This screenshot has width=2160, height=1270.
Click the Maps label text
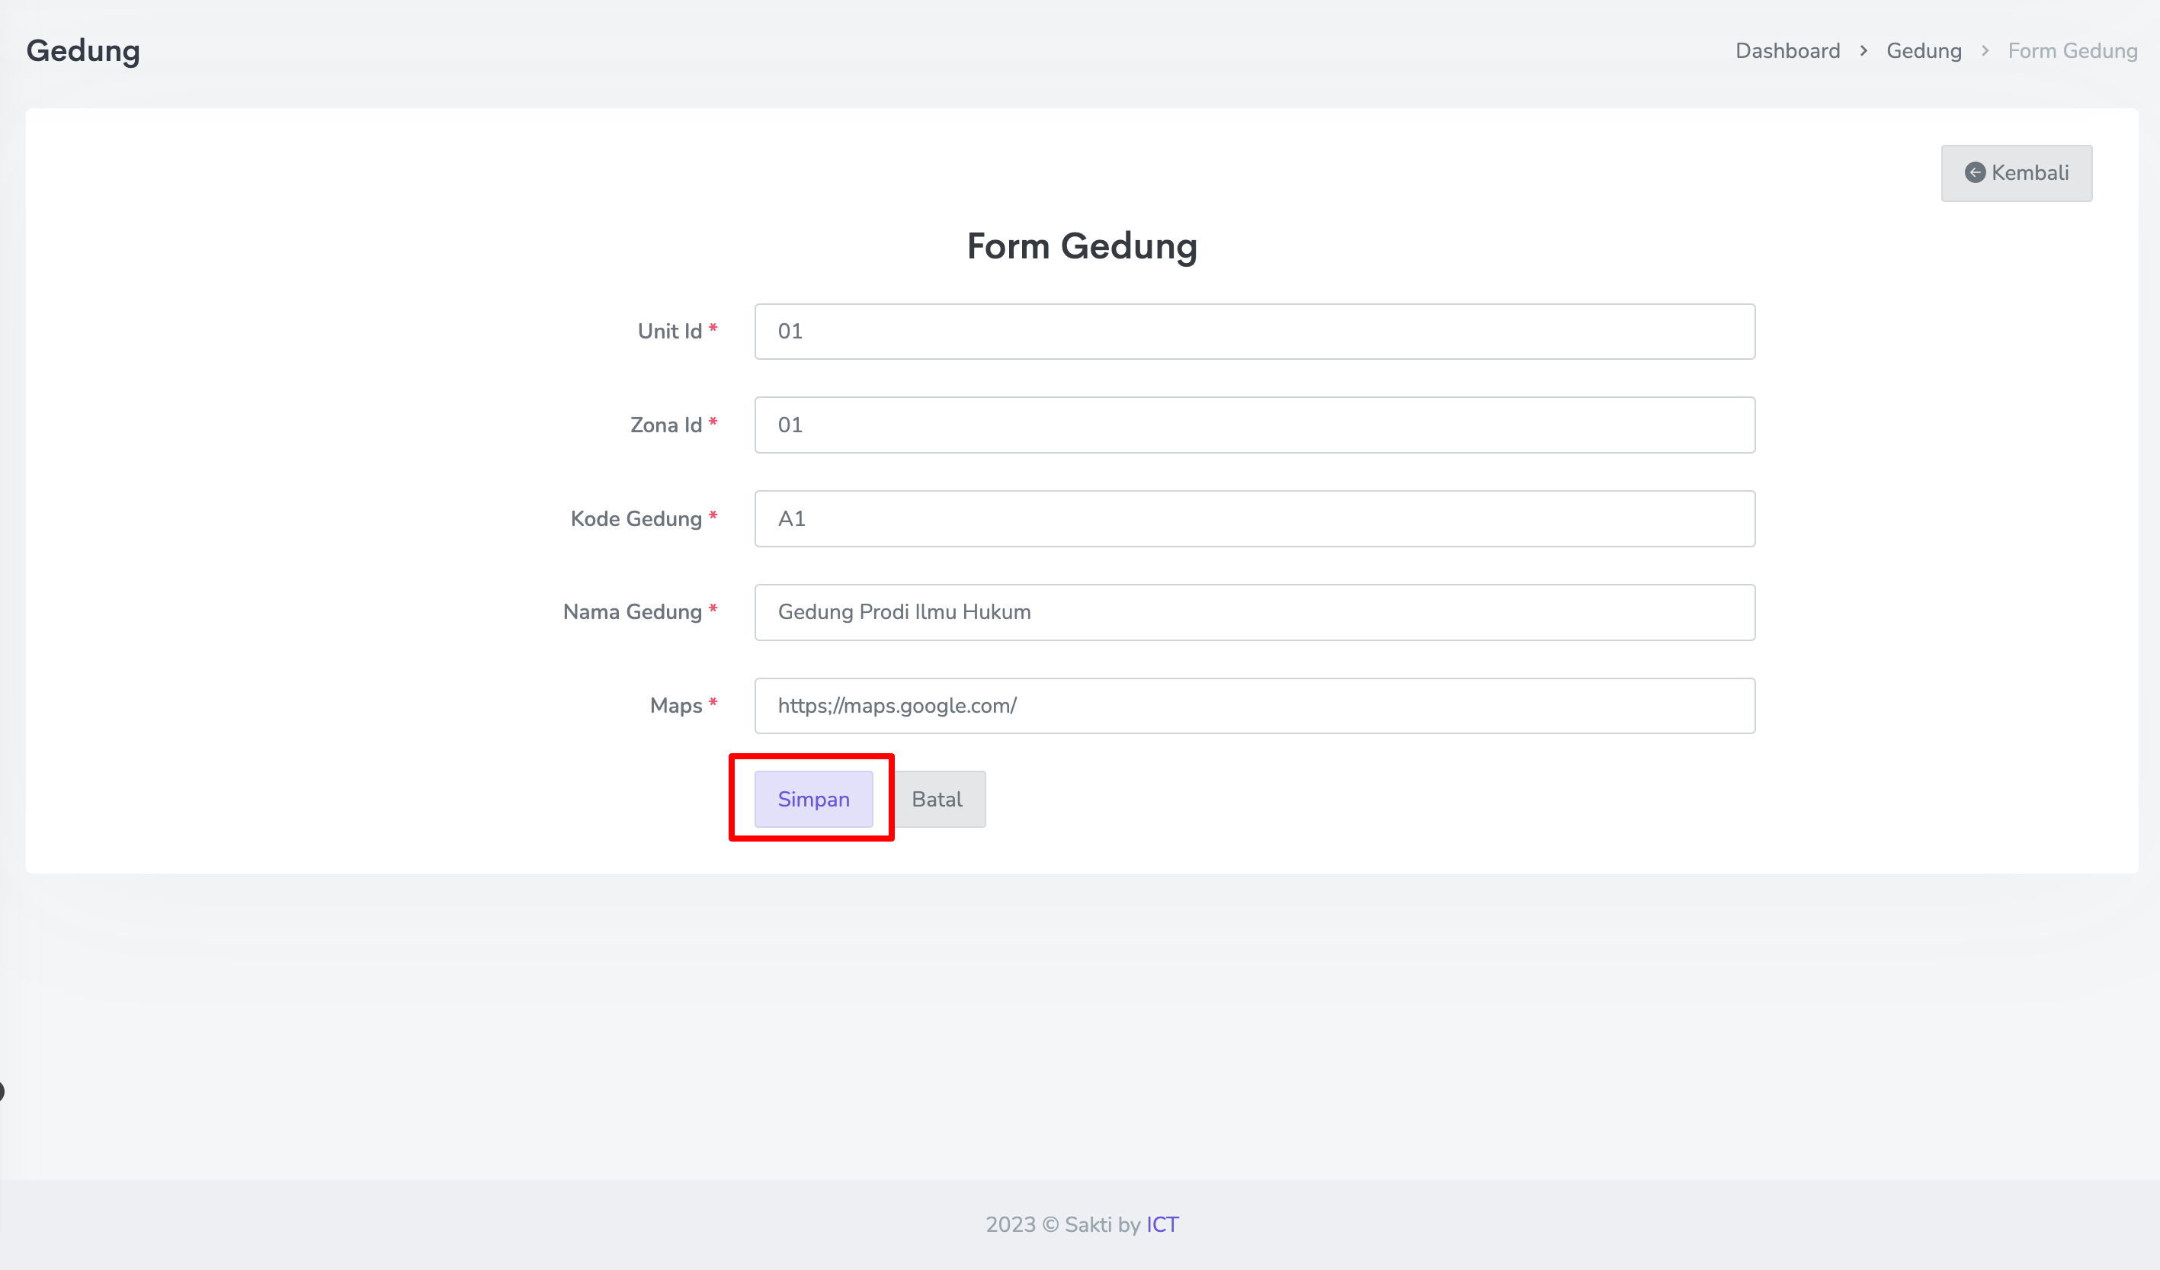point(675,706)
